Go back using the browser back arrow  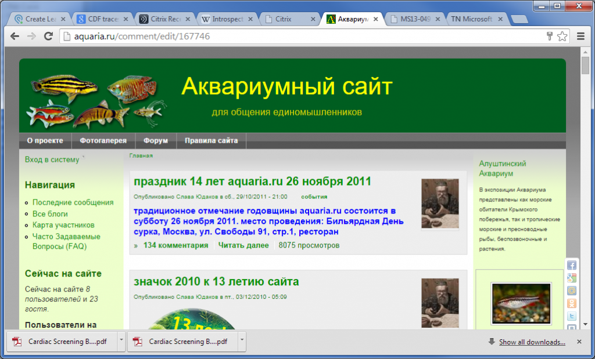click(x=15, y=37)
